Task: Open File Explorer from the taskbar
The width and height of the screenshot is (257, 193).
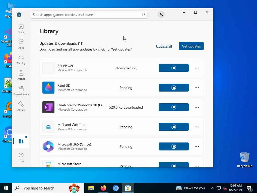Action: point(91,188)
